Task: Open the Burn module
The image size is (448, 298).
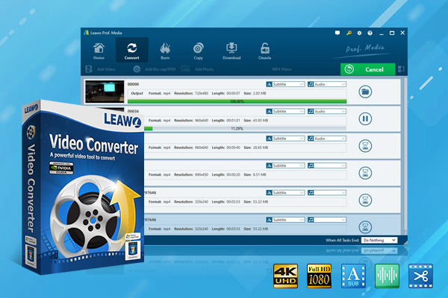Action: (165, 51)
